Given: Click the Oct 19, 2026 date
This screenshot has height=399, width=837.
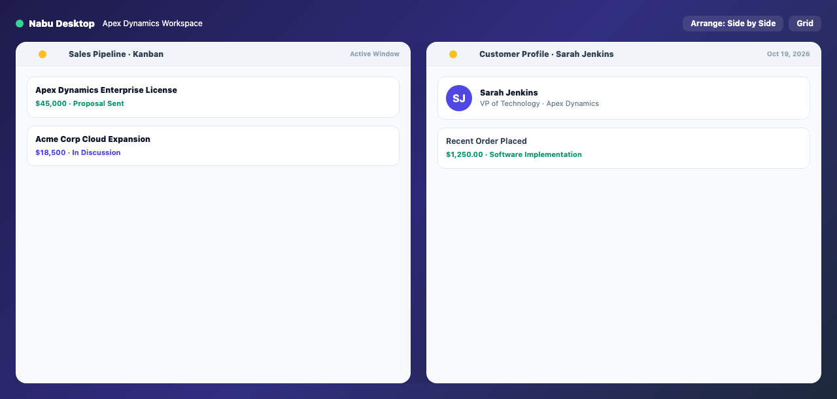Looking at the screenshot, I should 789,54.
